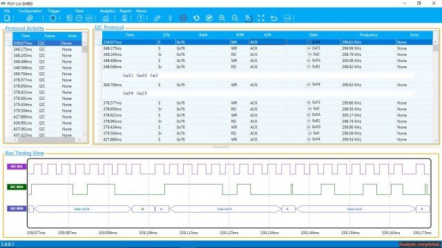Expand the 0xFA data at 348.498ms
The height and width of the screenshot is (248, 442).
[309, 61]
